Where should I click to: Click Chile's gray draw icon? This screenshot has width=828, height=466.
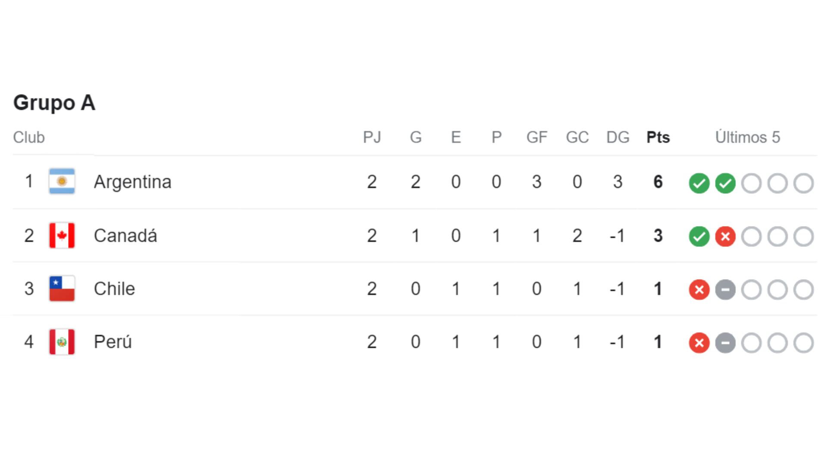(x=725, y=290)
